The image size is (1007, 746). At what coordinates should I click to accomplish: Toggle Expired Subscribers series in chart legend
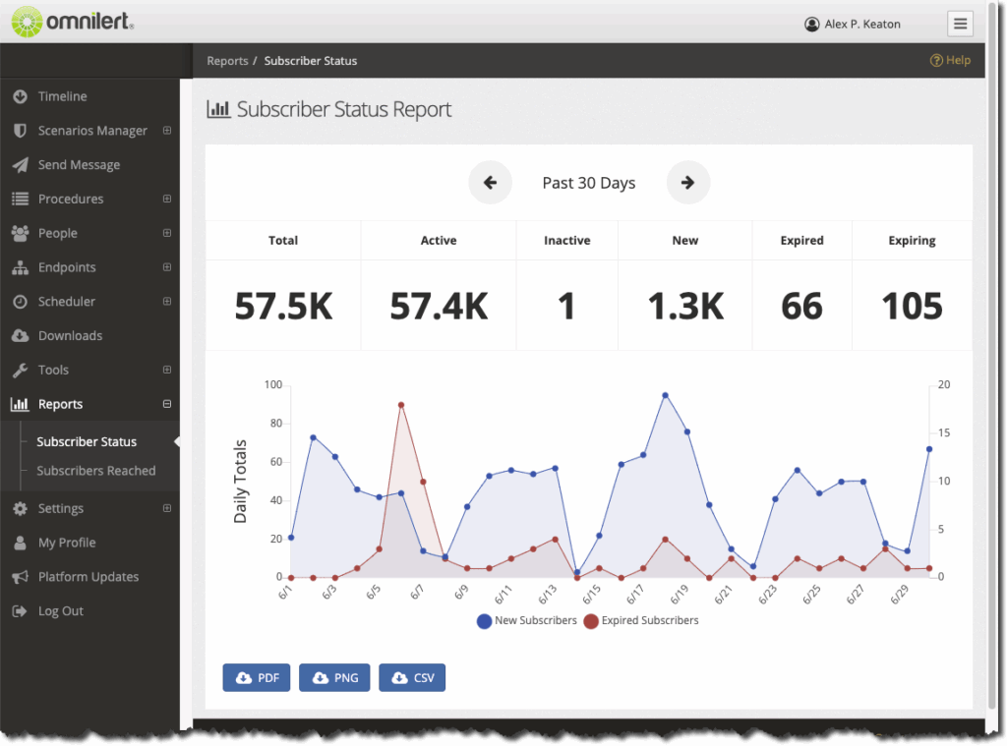tap(641, 621)
